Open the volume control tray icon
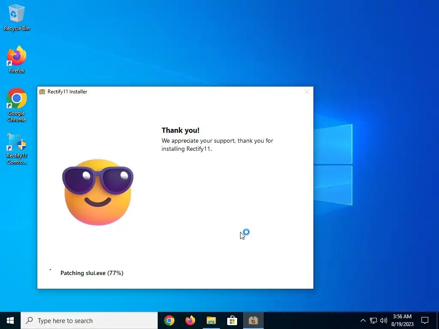Image resolution: width=439 pixels, height=329 pixels. (384, 320)
